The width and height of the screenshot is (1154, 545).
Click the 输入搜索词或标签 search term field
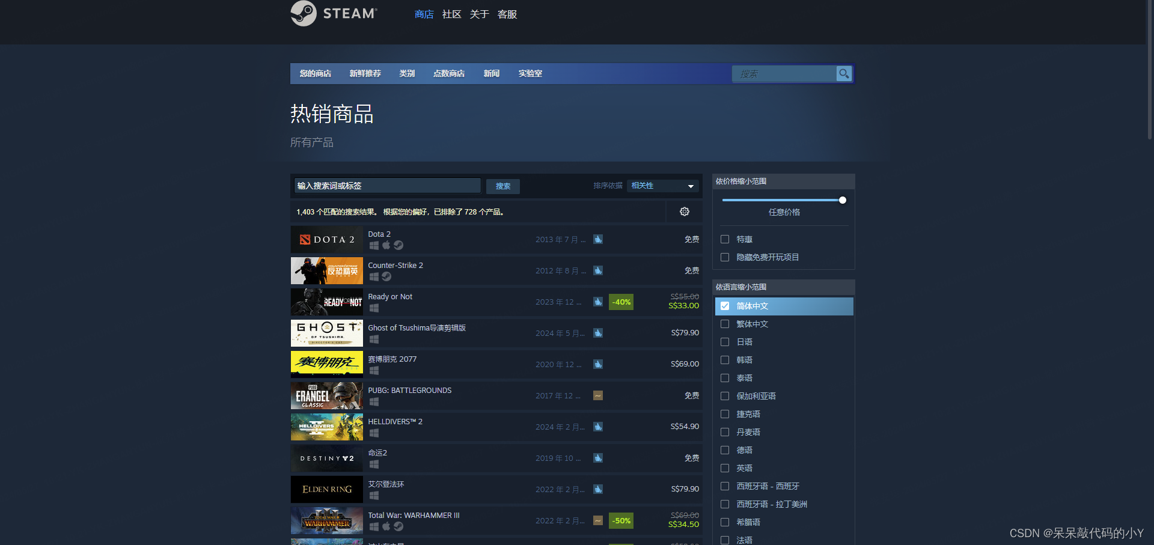(387, 186)
